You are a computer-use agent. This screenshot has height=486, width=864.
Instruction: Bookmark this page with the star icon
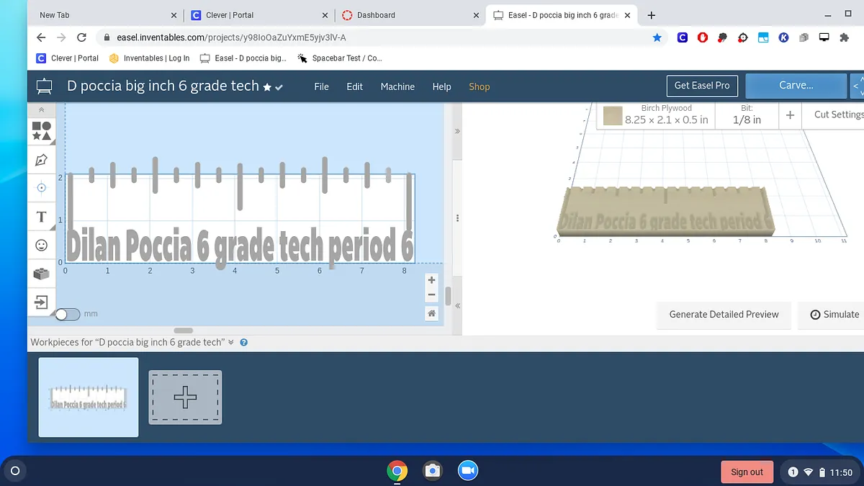click(657, 37)
